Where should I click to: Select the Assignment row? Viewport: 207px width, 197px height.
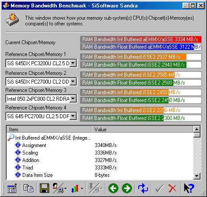click(x=100, y=145)
